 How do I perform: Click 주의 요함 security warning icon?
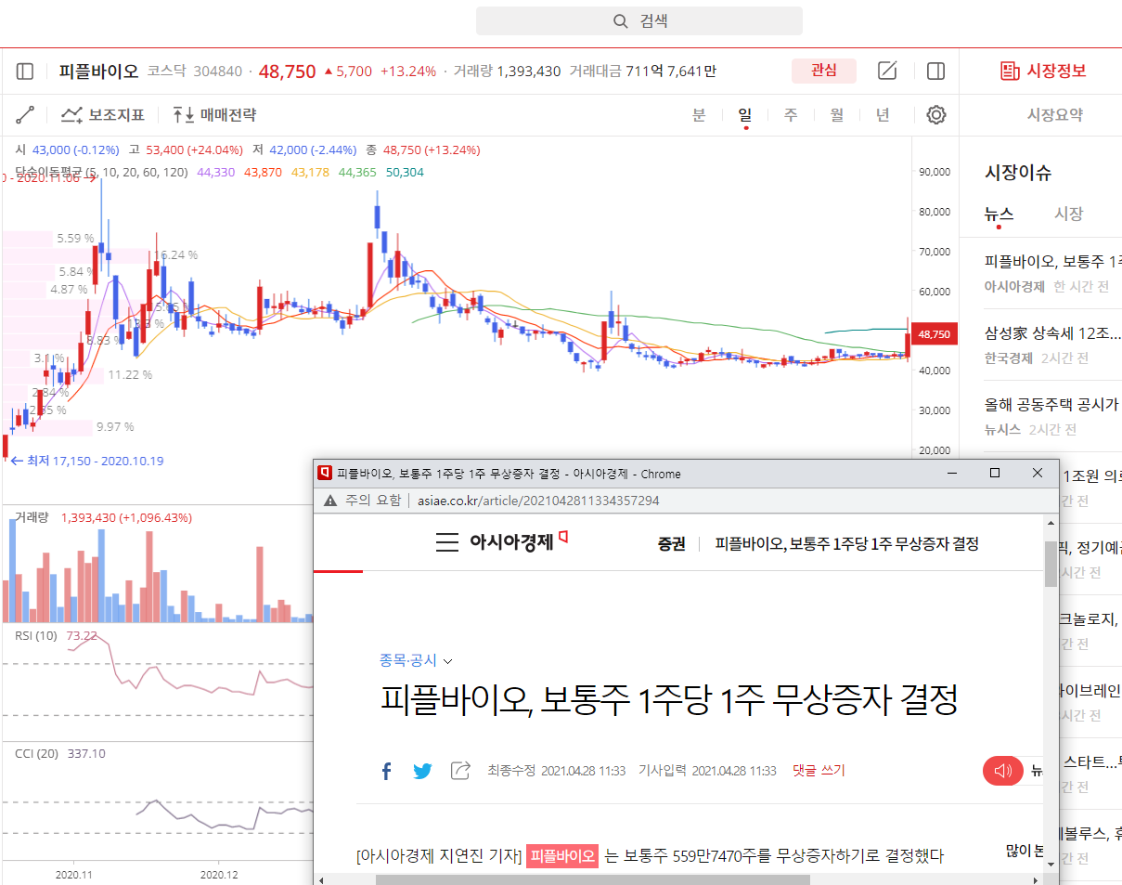tap(329, 501)
